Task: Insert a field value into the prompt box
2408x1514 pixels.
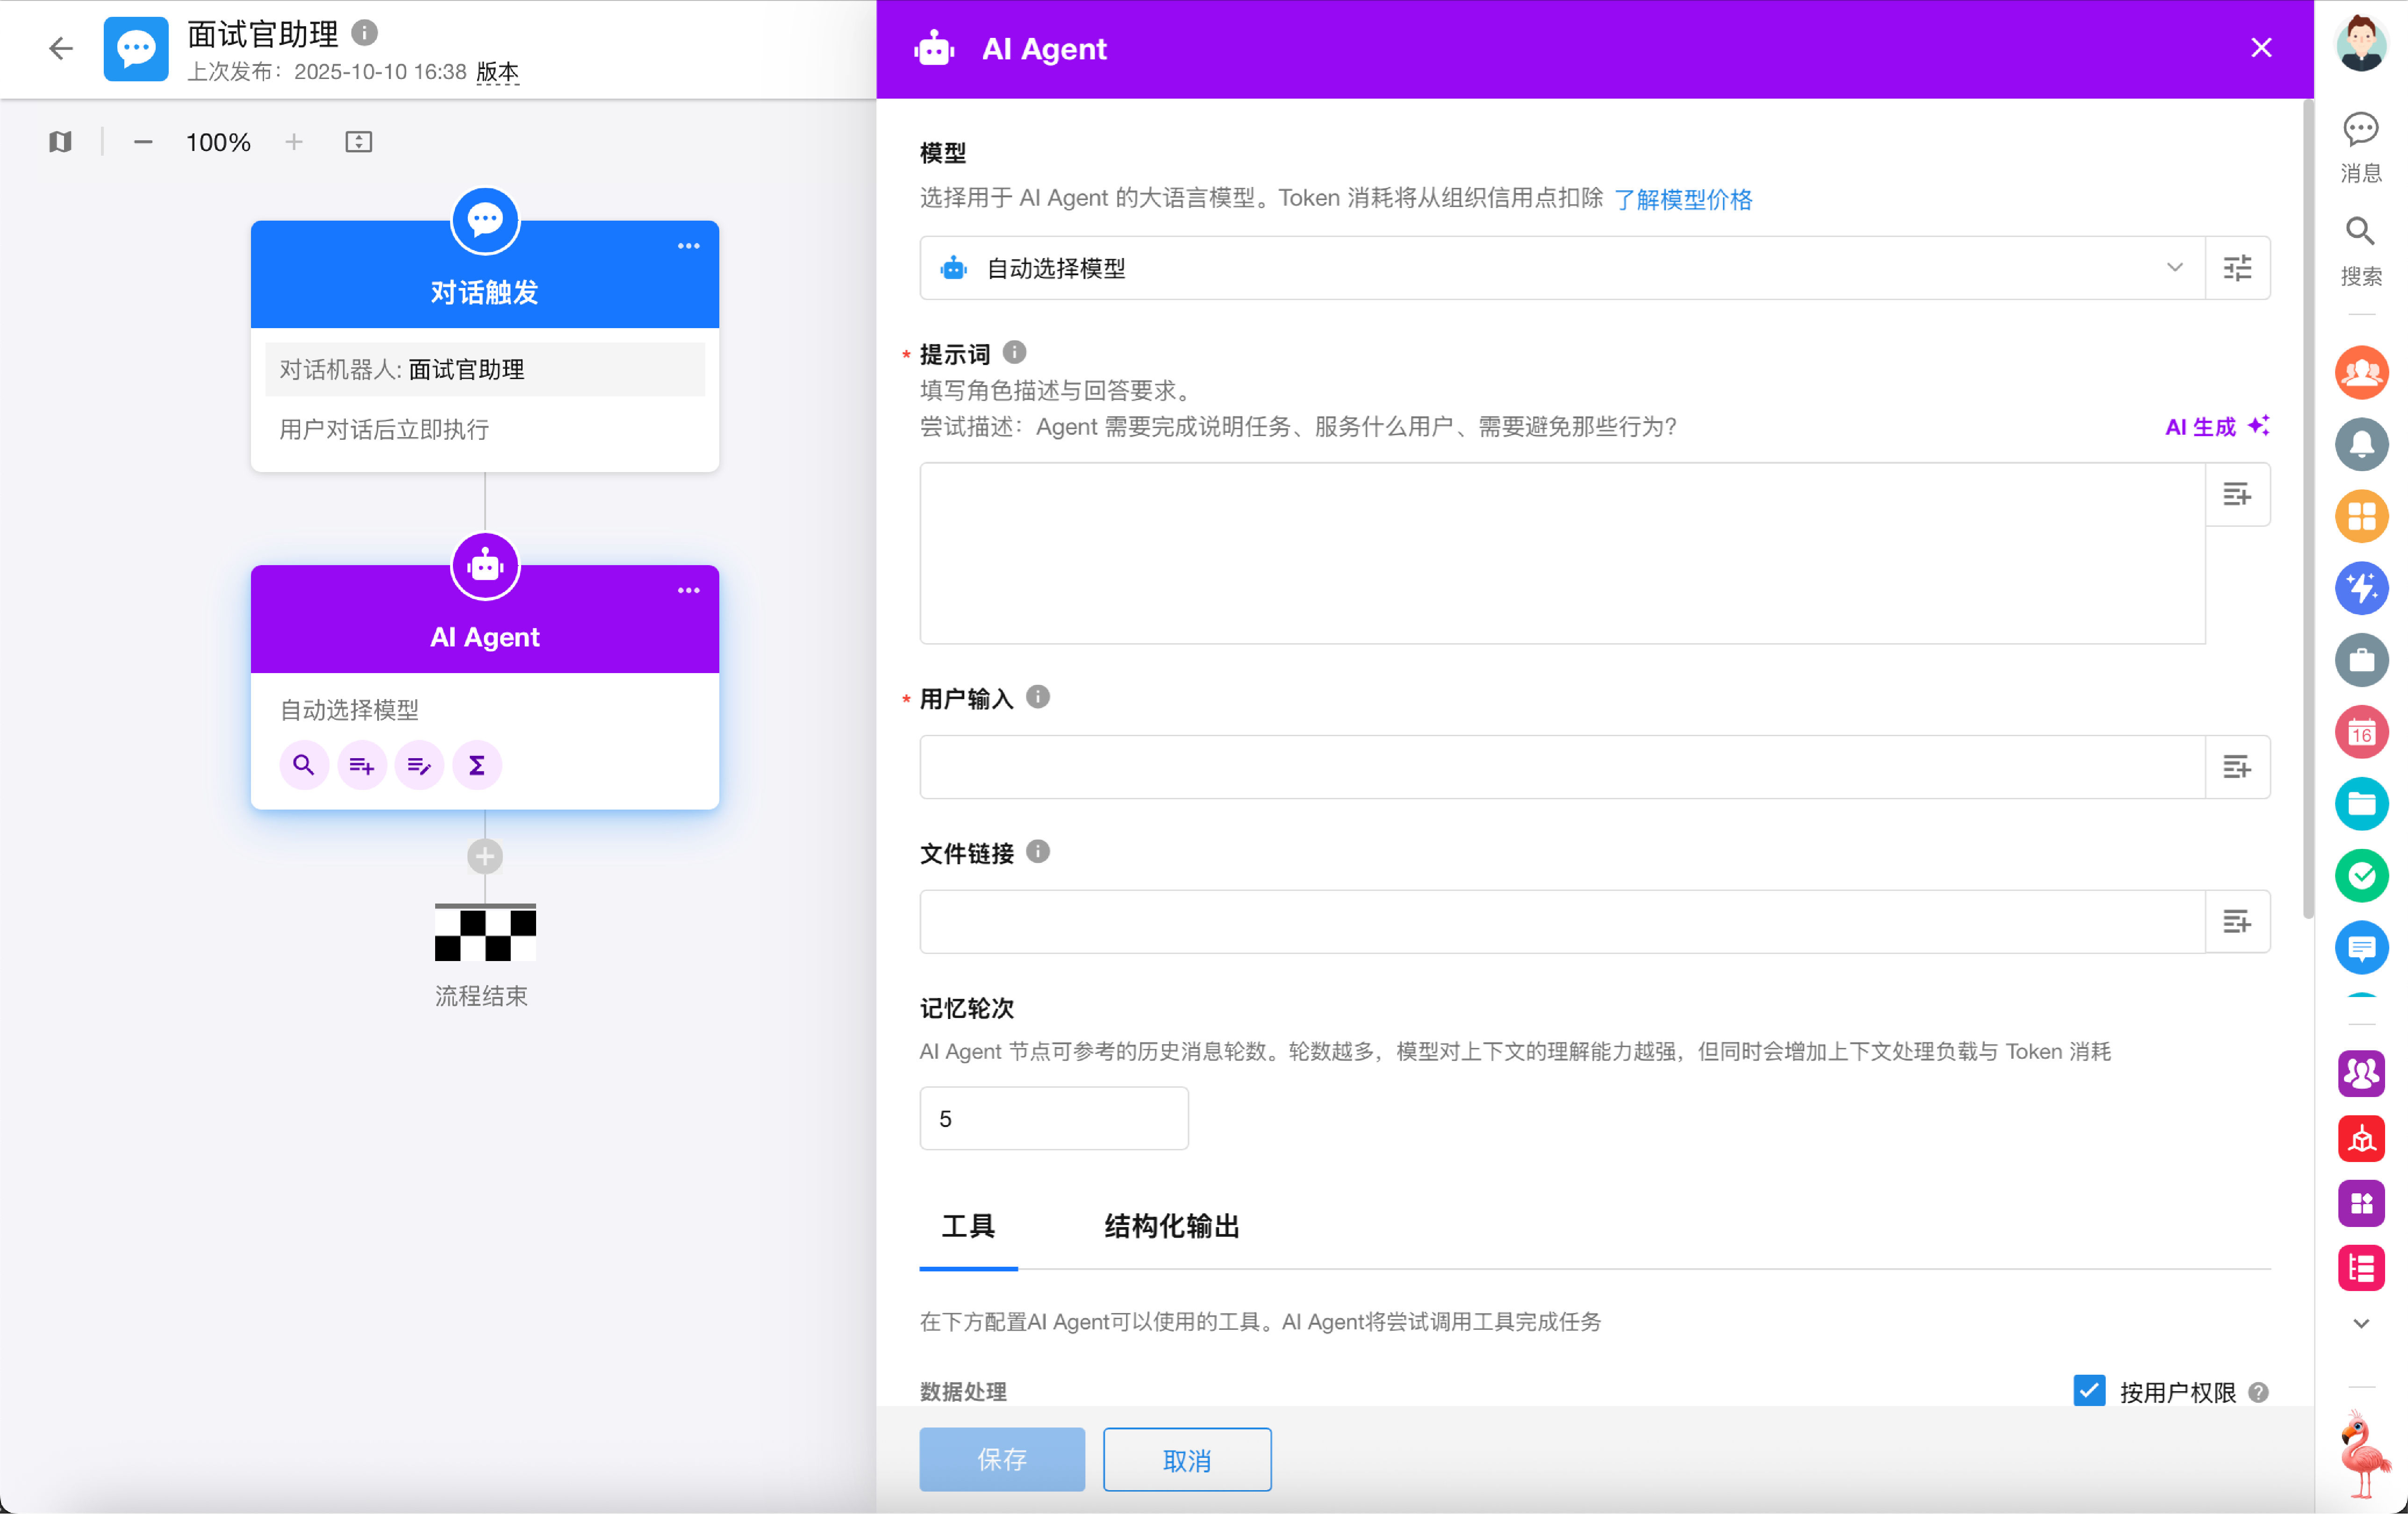Action: [x=2237, y=494]
